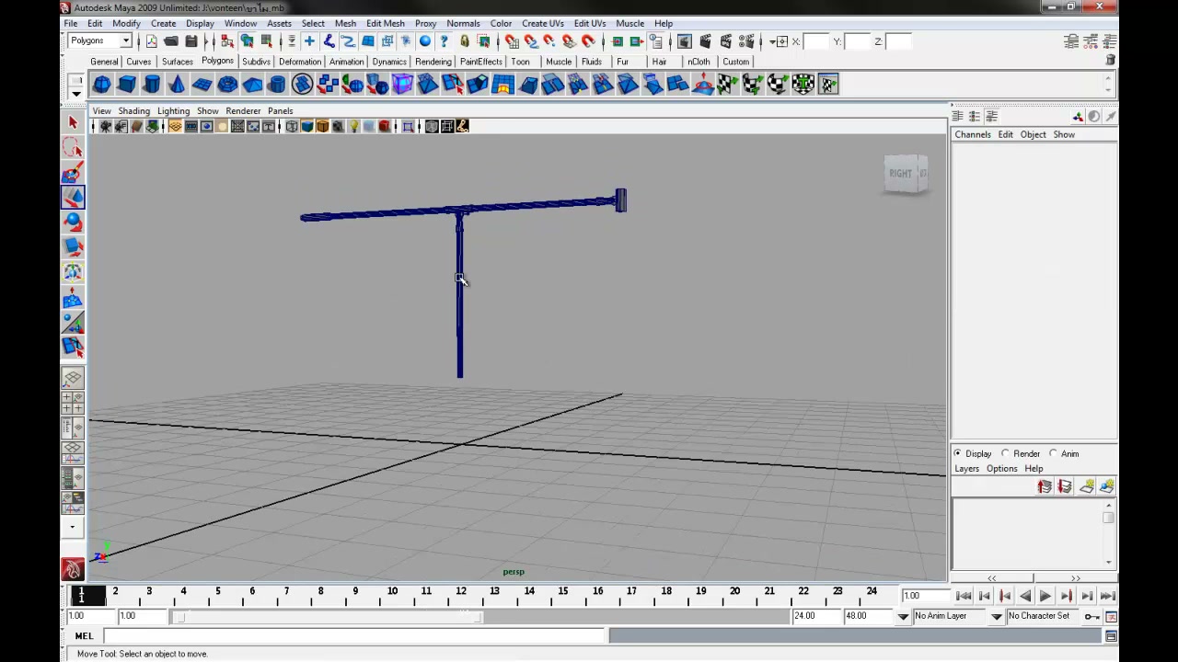
Task: Open the shelf options arrow menu
Action: click(x=76, y=93)
